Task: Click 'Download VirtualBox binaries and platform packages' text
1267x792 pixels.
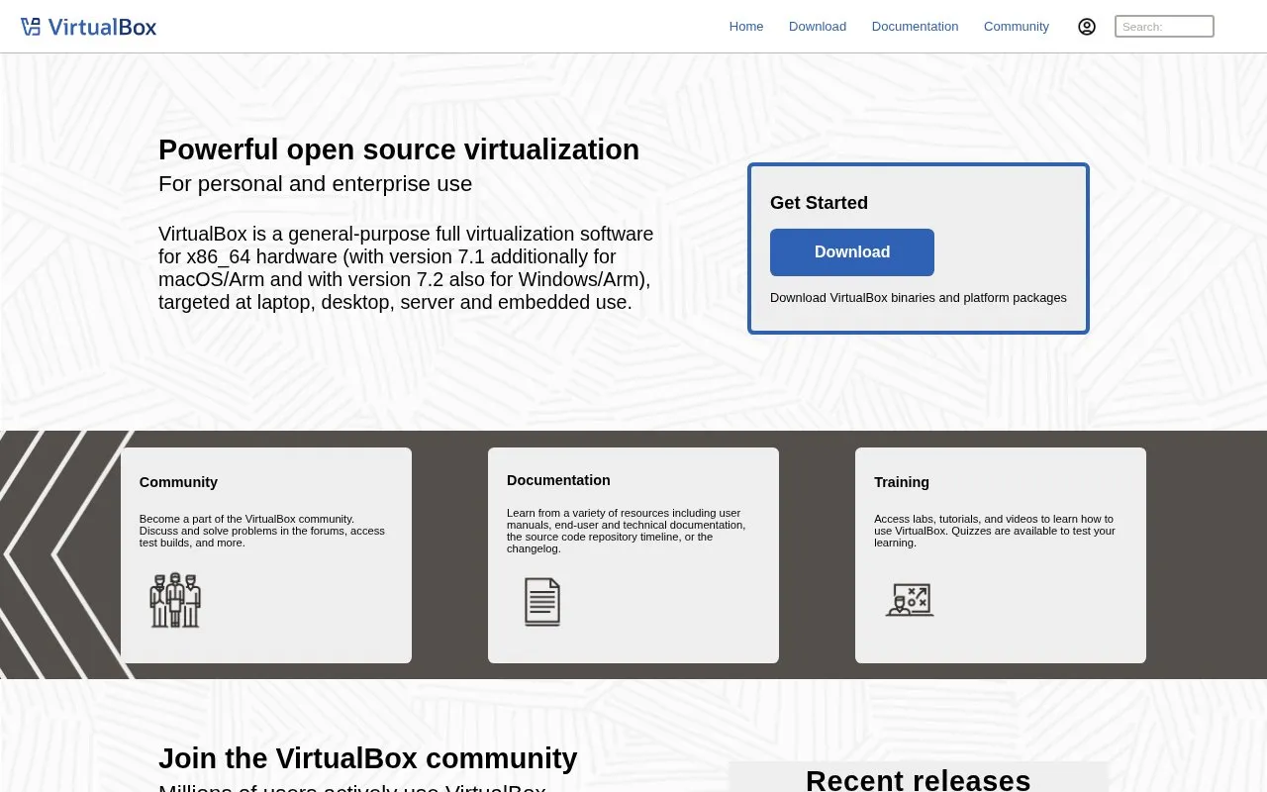Action: click(x=919, y=298)
